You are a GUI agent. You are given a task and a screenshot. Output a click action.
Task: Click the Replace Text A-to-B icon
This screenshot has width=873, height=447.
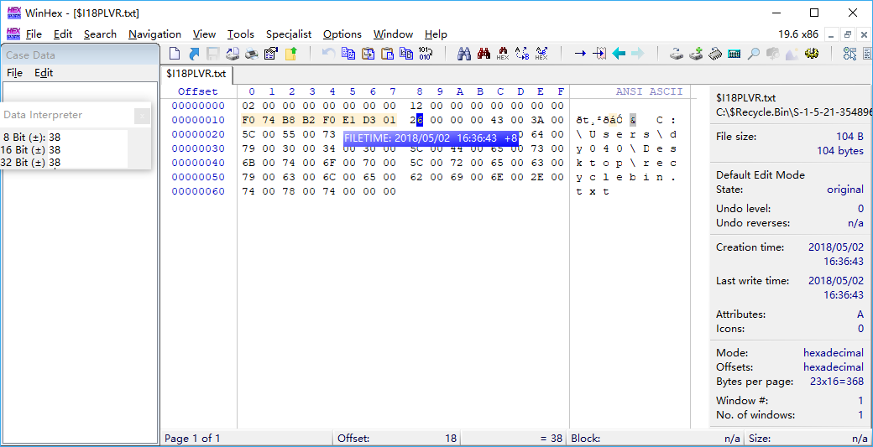click(521, 54)
